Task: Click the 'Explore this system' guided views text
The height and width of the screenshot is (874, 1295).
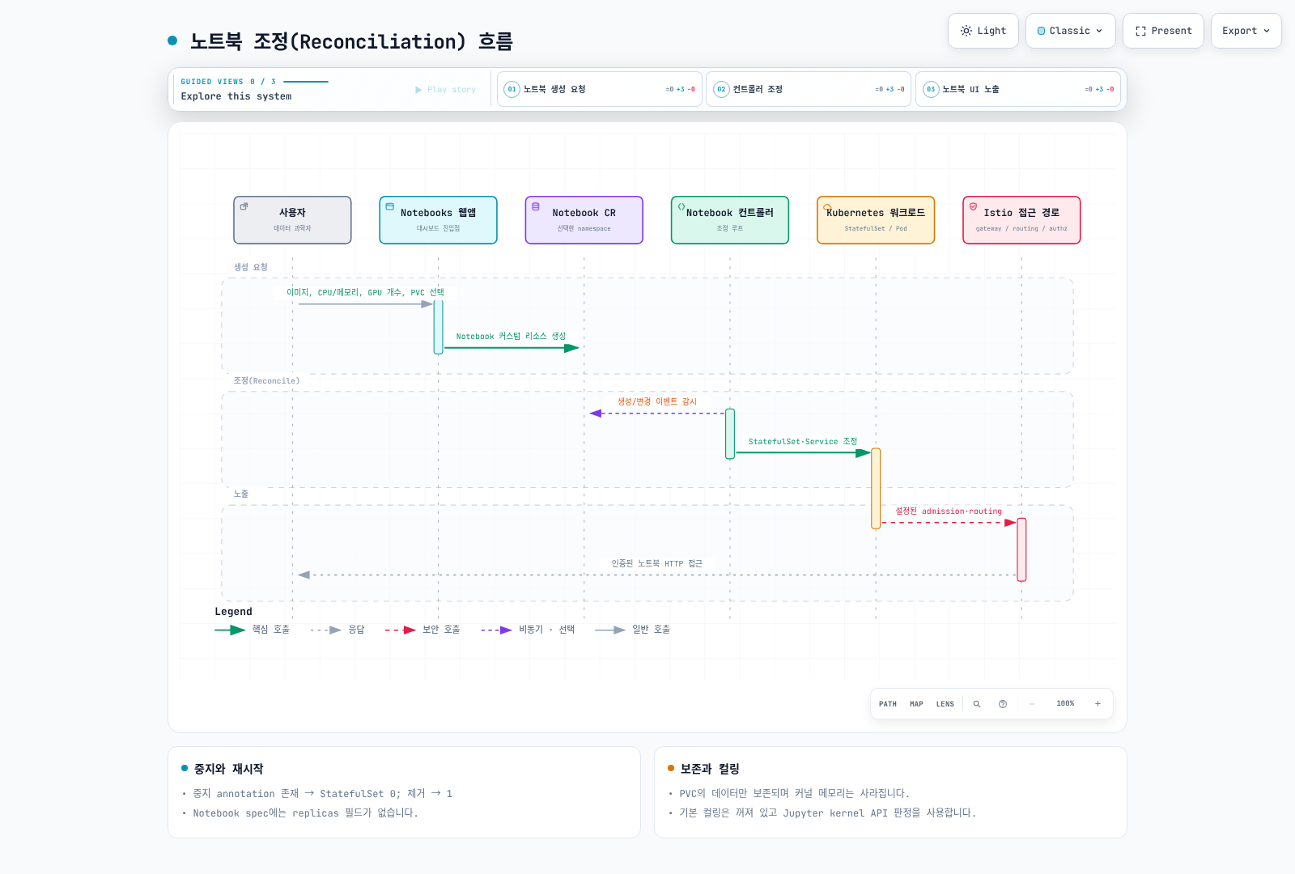Action: pos(236,96)
